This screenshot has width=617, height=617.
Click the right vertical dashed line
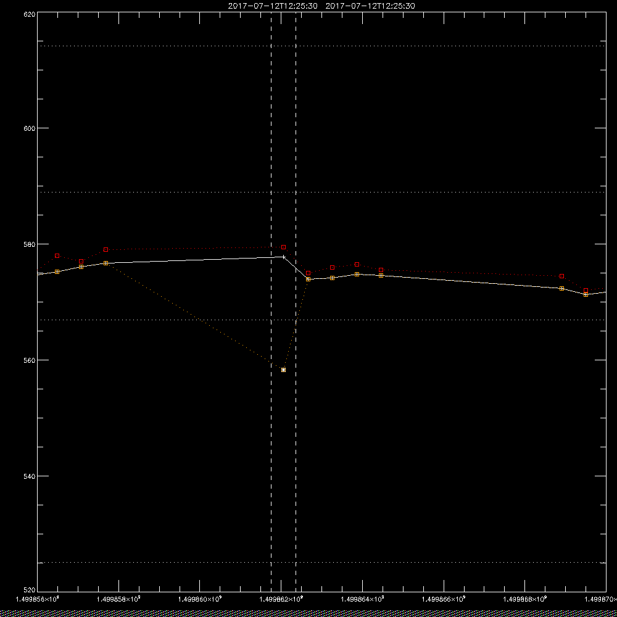[296, 301]
